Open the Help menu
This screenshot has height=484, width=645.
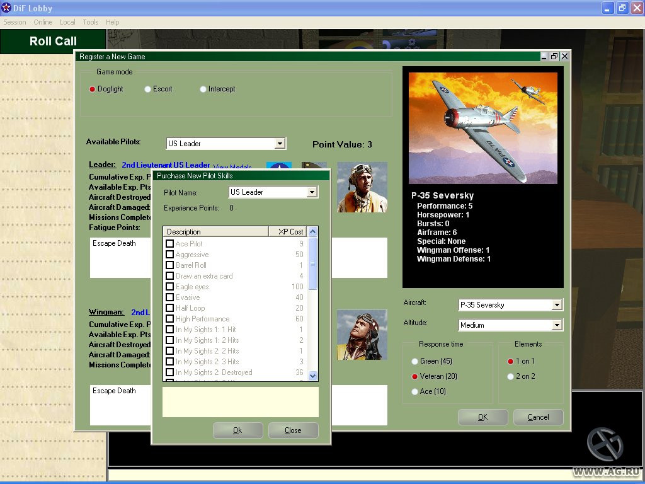[112, 22]
